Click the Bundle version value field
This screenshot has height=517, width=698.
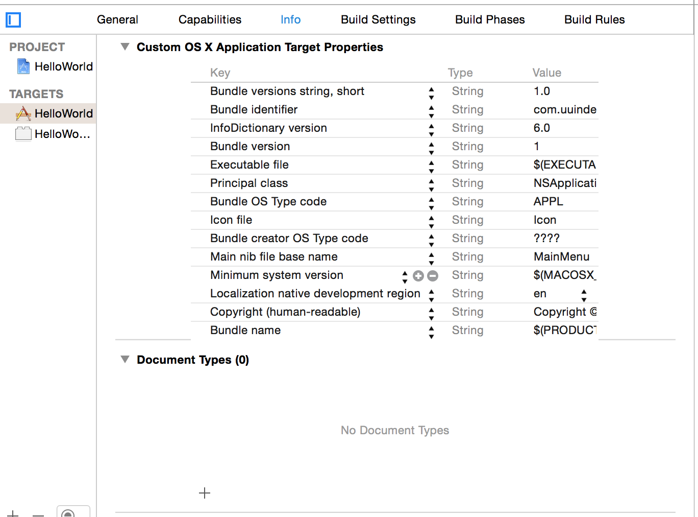pyautogui.click(x=561, y=147)
